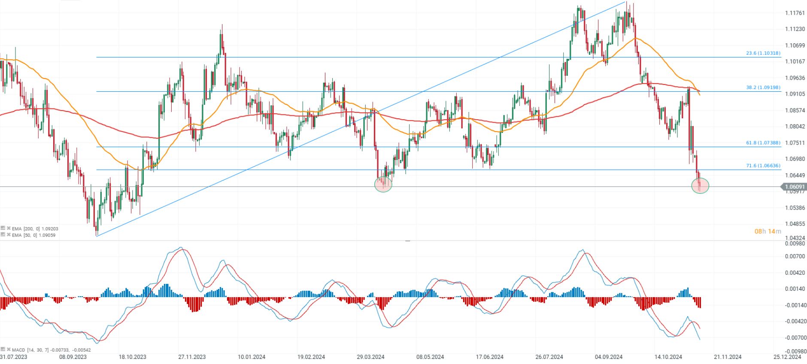The image size is (807, 364).
Task: Click the 1.06449 price axis label
Action: coord(795,175)
